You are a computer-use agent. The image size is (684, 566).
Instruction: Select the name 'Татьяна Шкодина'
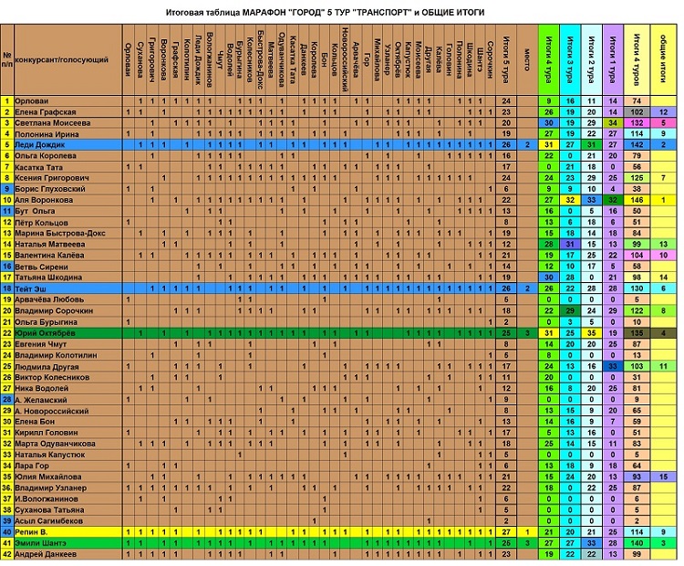tap(48, 278)
